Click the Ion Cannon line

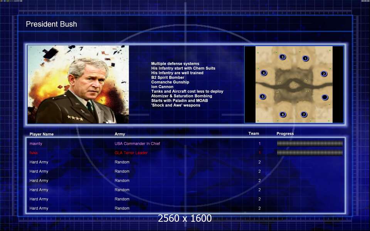coord(162,87)
